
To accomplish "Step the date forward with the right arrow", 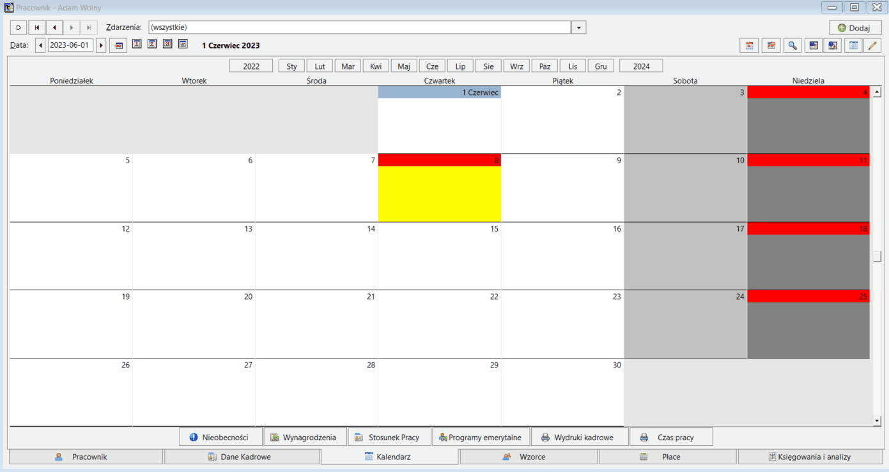I will pyautogui.click(x=100, y=45).
